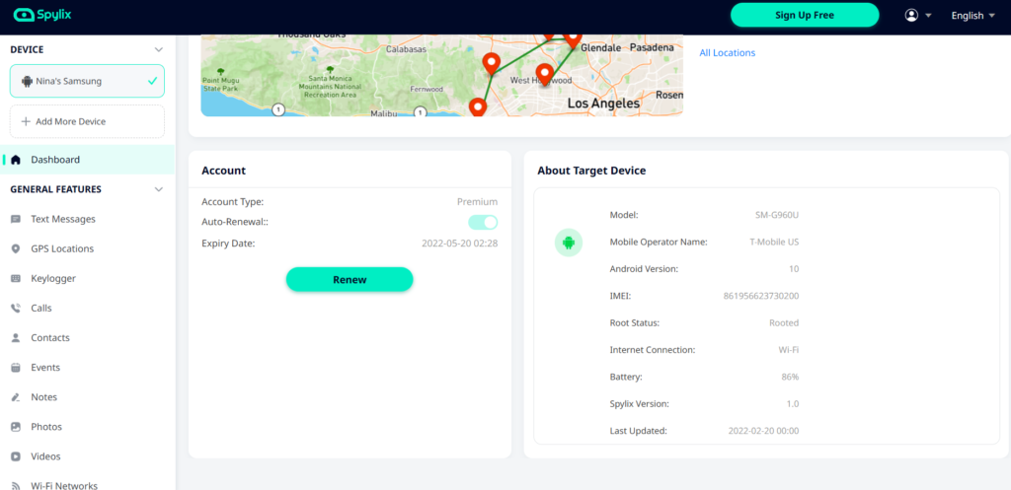Image resolution: width=1011 pixels, height=490 pixels.
Task: Collapse the GENERAL FEATURES section chevron
Action: tap(159, 189)
